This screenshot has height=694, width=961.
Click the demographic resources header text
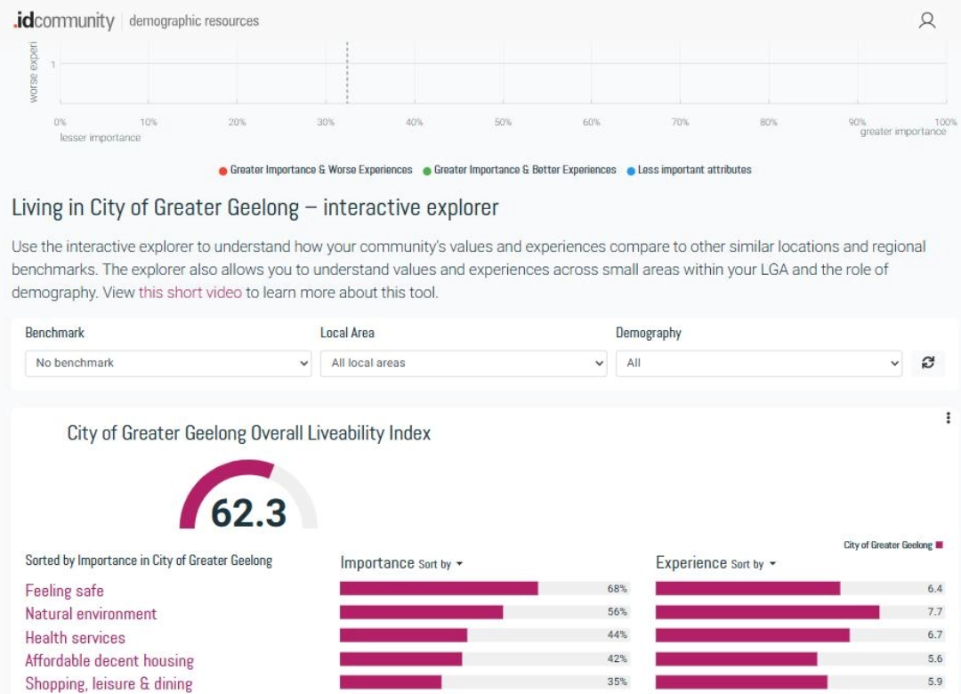pos(194,20)
